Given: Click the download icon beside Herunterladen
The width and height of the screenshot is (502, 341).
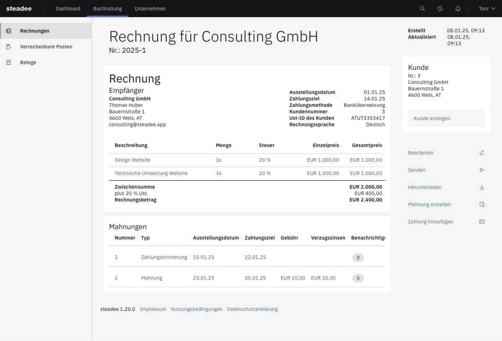Looking at the screenshot, I should pos(482,187).
